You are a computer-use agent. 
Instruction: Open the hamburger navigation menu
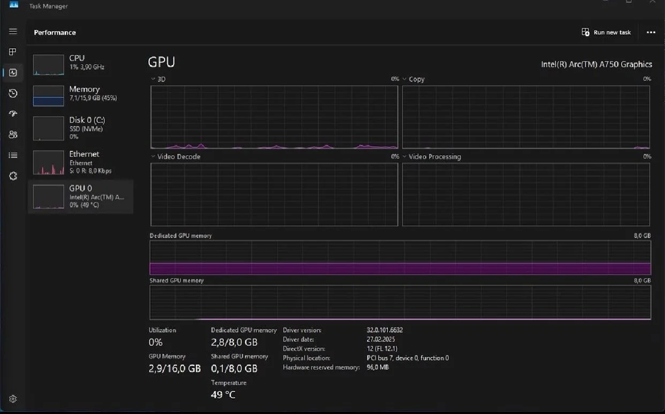click(x=13, y=32)
